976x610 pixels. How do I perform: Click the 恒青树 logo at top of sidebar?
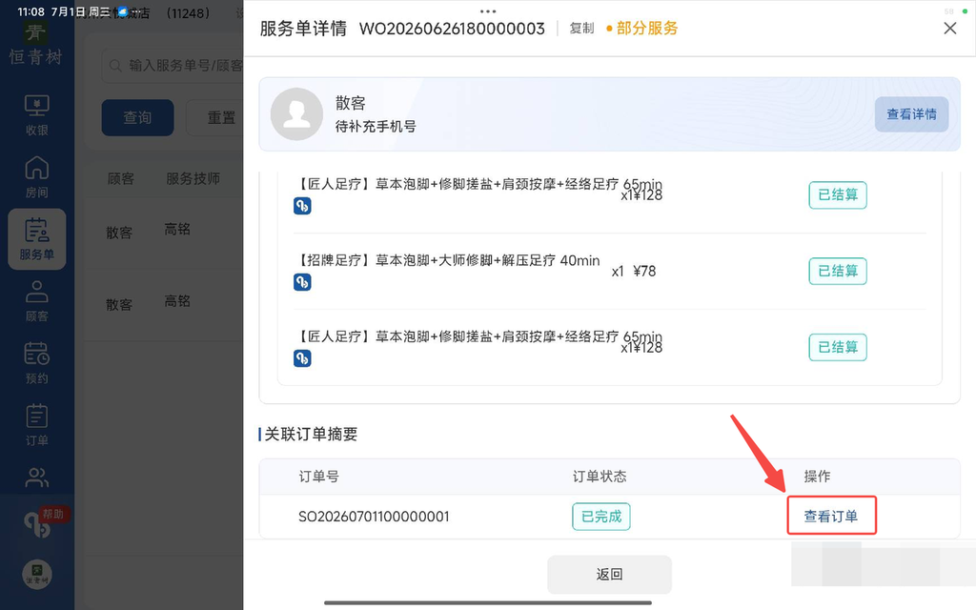(36, 44)
